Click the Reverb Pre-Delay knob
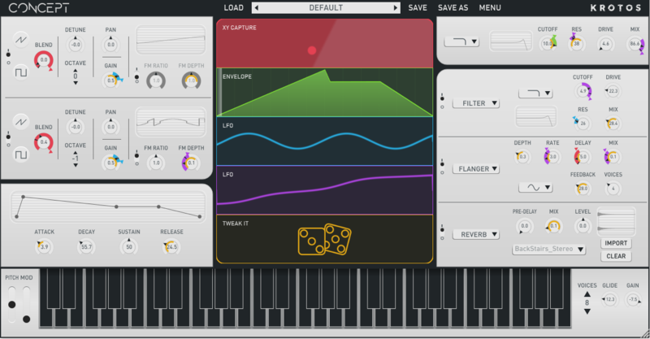650x339 pixels. pyautogui.click(x=524, y=226)
